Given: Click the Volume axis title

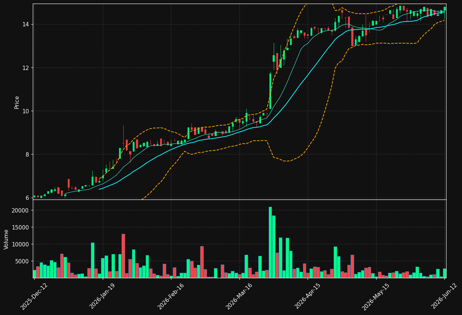Looking at the screenshot, I should coord(6,239).
